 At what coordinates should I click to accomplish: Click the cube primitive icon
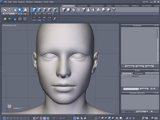pyautogui.click(x=64, y=10)
